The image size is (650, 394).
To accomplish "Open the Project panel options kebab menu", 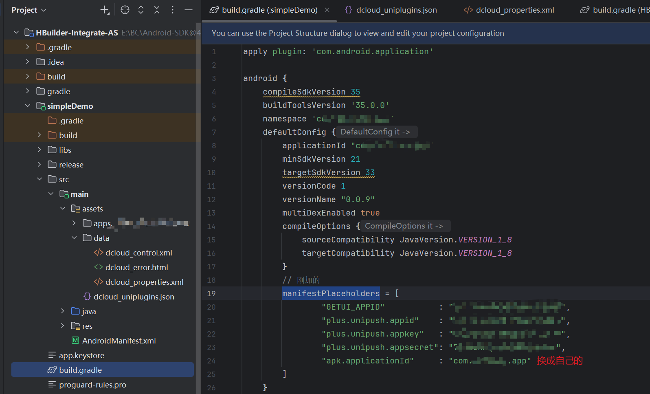I will [x=173, y=10].
